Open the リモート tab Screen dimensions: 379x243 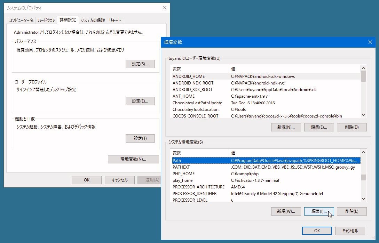pyautogui.click(x=115, y=20)
